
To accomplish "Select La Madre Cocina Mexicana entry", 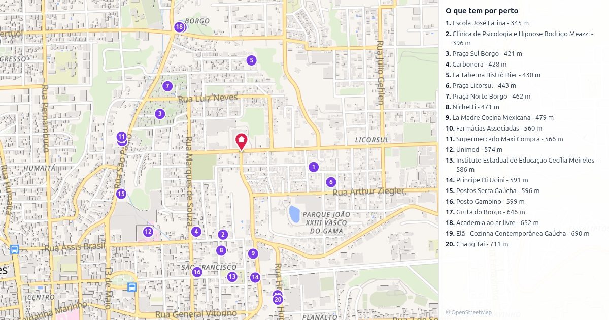I will 499,118.
